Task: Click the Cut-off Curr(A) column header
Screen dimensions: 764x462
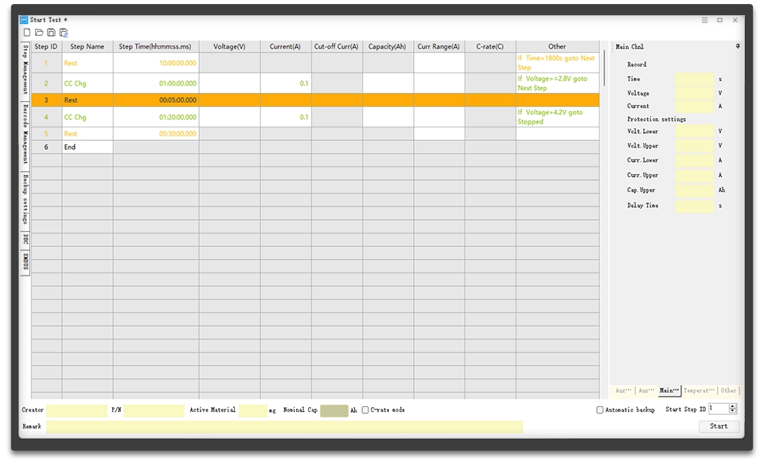Action: pyautogui.click(x=337, y=46)
